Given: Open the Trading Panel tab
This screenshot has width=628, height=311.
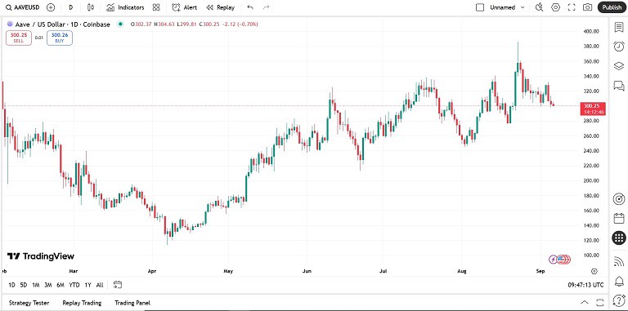Looking at the screenshot, I should click(132, 303).
